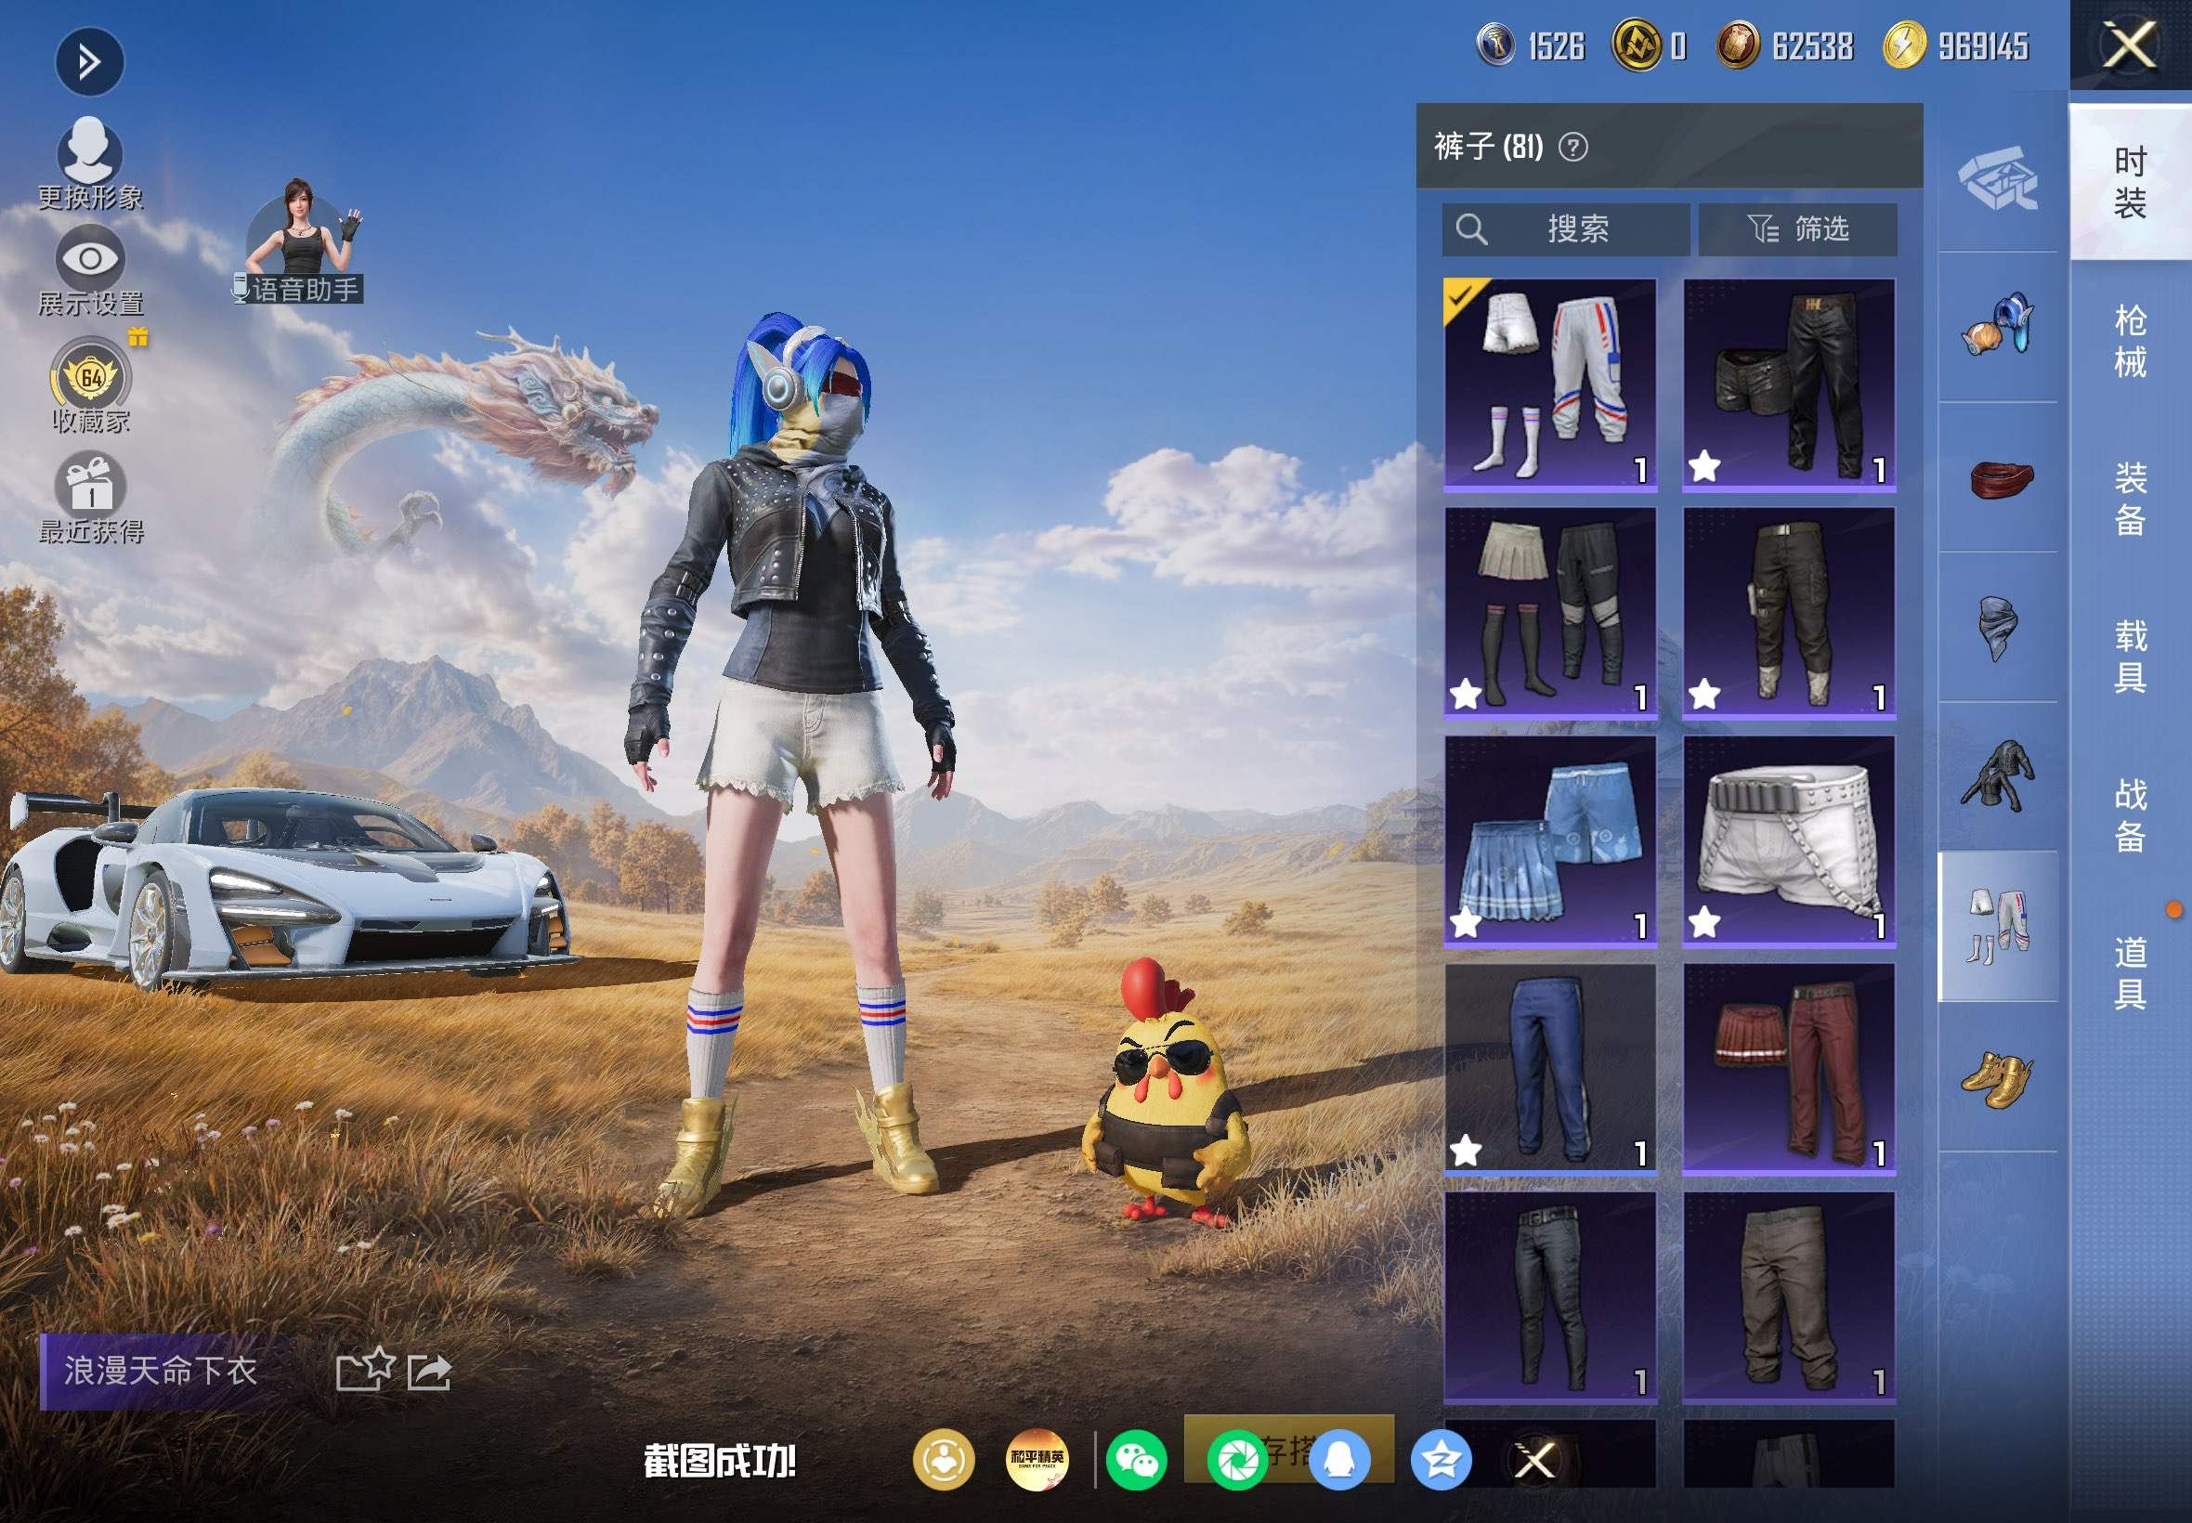The image size is (2192, 1523).
Task: Select the black tactical cargo pants item
Action: tap(1788, 613)
